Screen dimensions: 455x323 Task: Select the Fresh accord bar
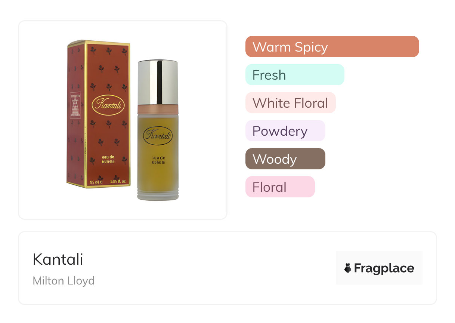tap(295, 75)
